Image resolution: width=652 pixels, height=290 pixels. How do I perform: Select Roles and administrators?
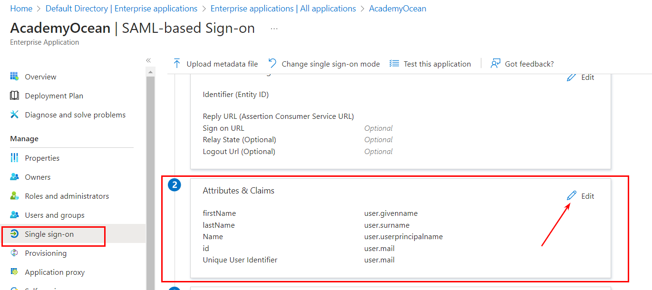tap(67, 196)
